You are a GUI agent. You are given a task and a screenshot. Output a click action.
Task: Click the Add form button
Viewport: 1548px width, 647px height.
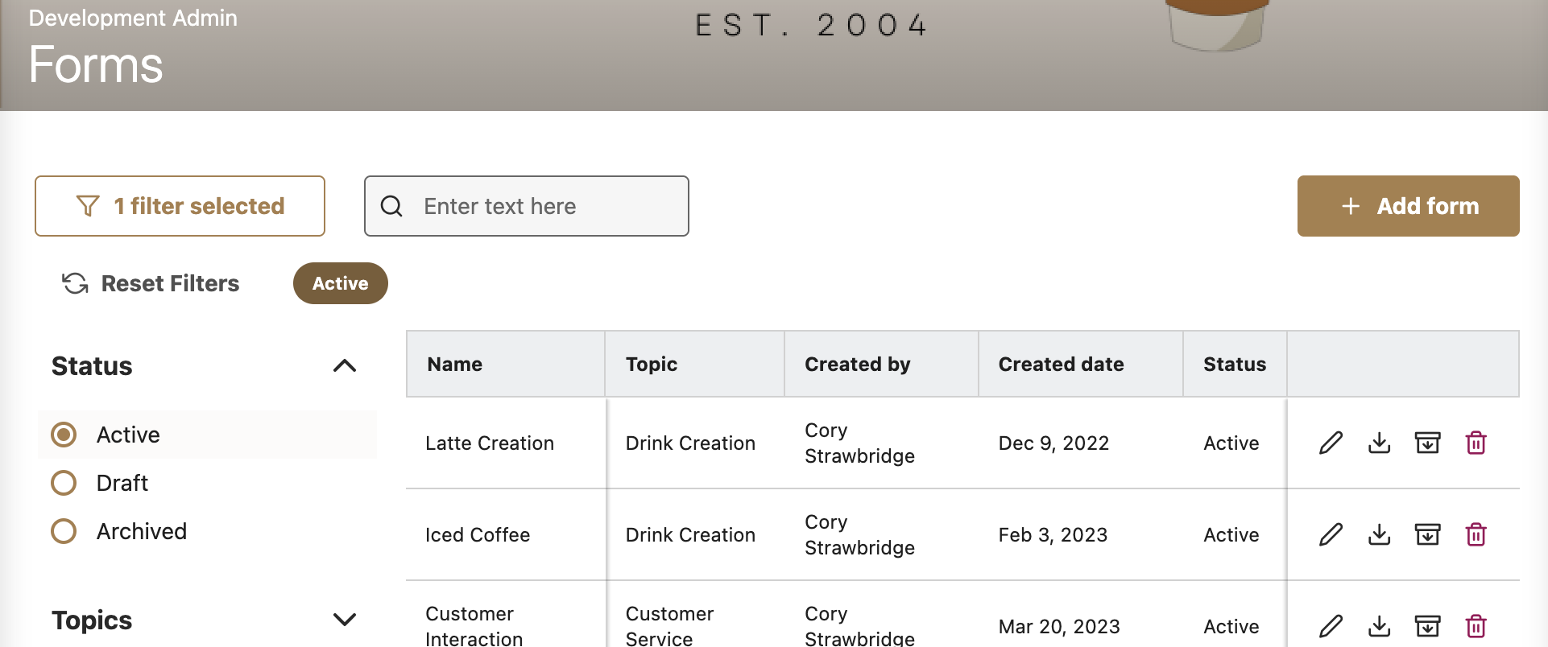pyautogui.click(x=1408, y=206)
